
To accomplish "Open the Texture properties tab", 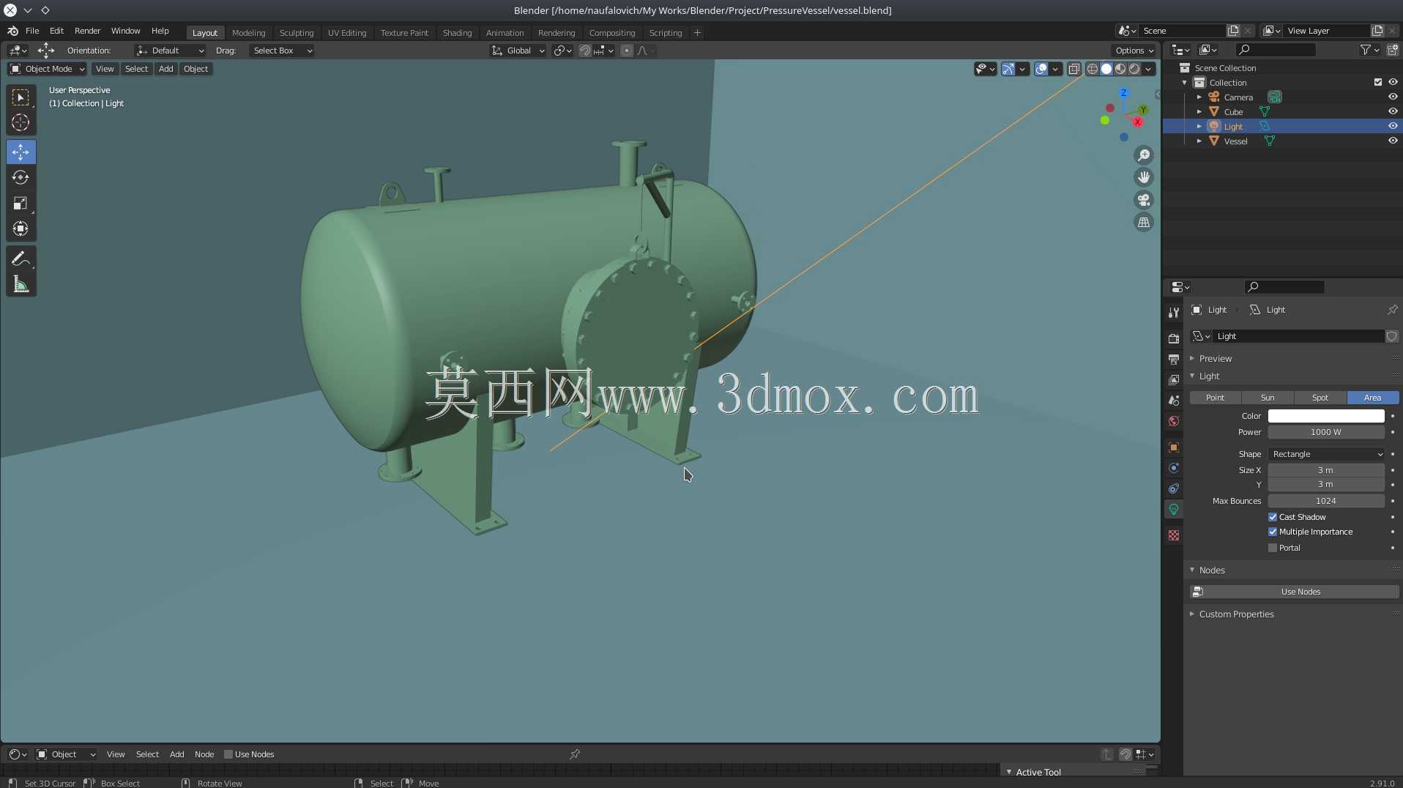I will coord(1174,535).
